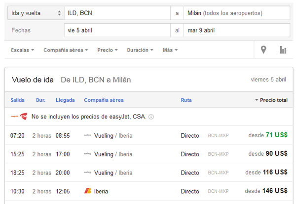The image size is (296, 204).
Task: Open the map view pin icon
Action: point(263,50)
